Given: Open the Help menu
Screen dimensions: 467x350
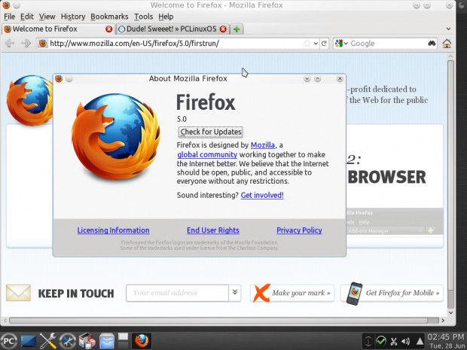Looking at the screenshot, I should pos(166,17).
